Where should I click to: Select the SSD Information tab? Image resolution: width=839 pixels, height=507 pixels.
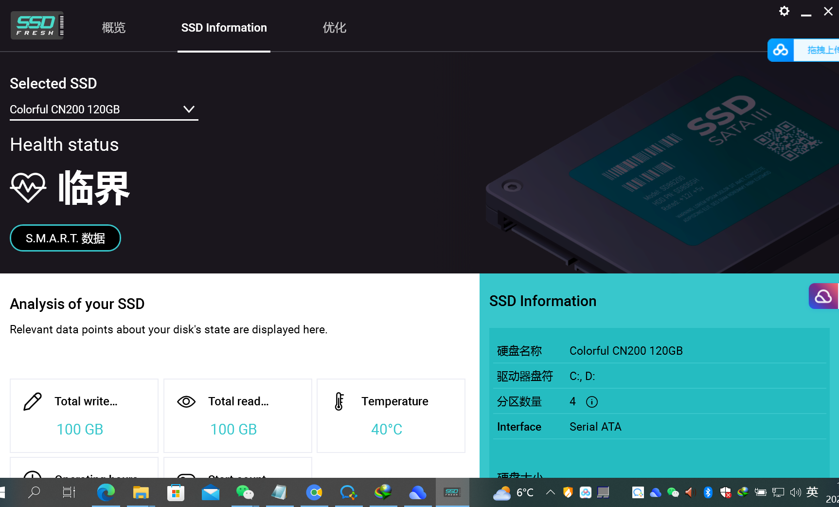[x=224, y=28]
